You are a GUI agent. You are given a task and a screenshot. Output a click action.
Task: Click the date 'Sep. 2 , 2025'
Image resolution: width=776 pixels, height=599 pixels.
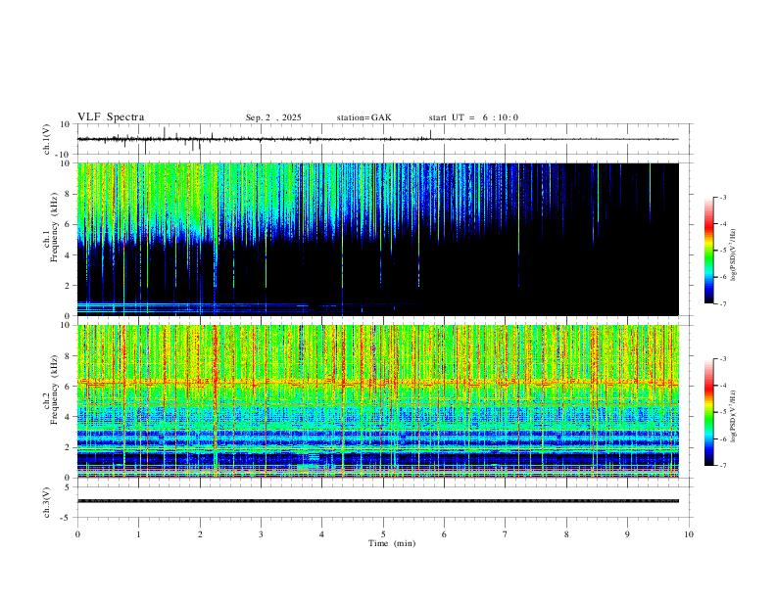(x=273, y=117)
